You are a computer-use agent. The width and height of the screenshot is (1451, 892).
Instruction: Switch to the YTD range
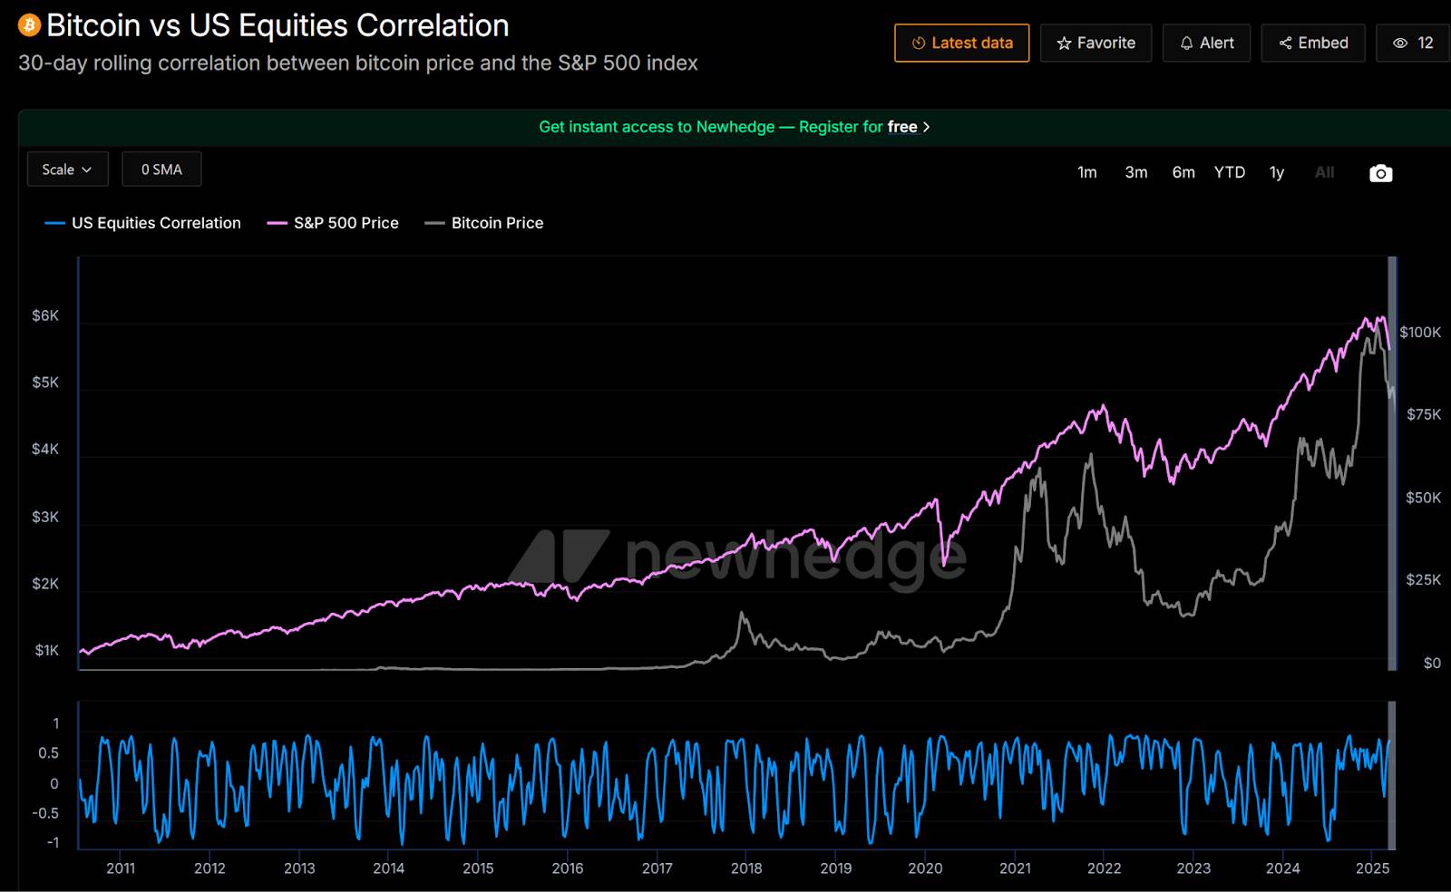[x=1229, y=172]
